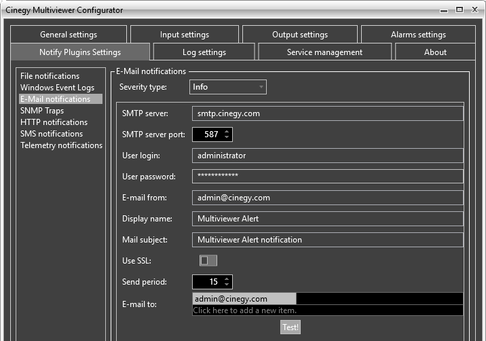Select E-Mail notifications list item
This screenshot has height=341, width=486.
point(61,99)
